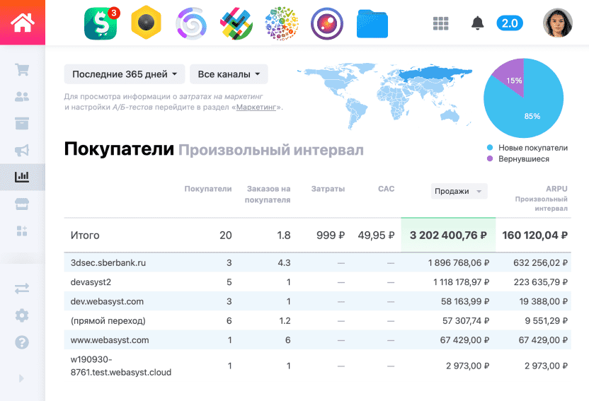Expand sidebar with bottom arrow
Viewport: 589px width, 401px height.
point(21,378)
